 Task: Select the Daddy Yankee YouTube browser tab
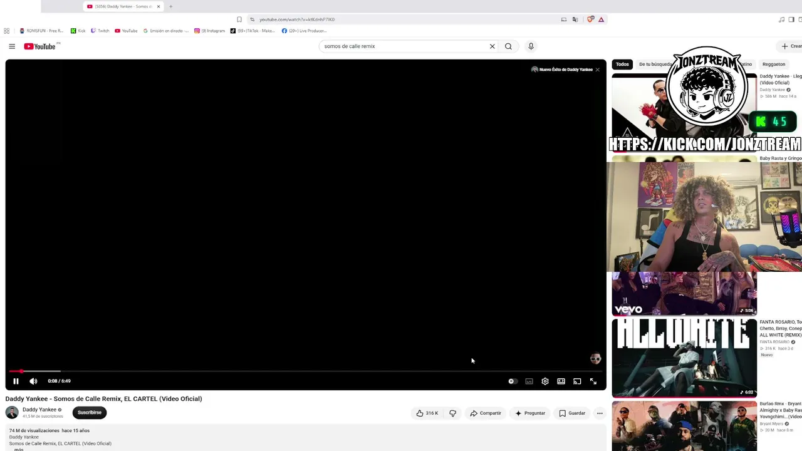click(x=123, y=6)
